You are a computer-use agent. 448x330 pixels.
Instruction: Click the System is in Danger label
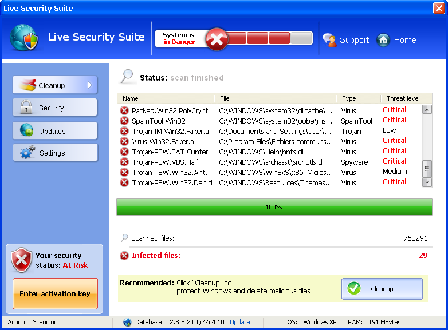(179, 38)
